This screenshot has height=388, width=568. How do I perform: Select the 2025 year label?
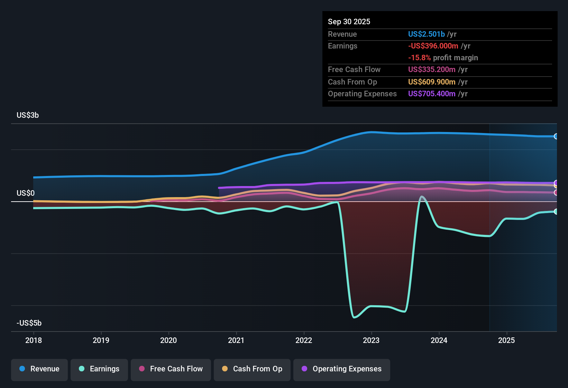click(x=506, y=341)
